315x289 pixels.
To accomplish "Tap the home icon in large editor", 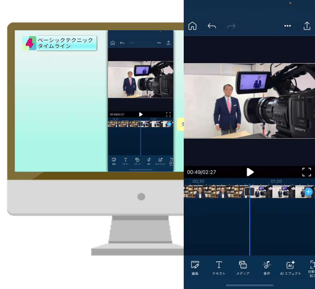I will point(192,26).
